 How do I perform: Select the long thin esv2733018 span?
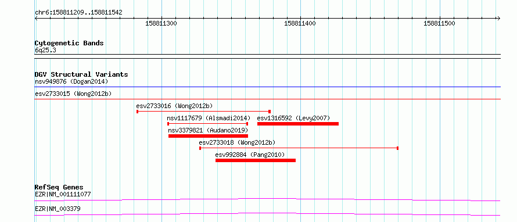(x=299, y=148)
